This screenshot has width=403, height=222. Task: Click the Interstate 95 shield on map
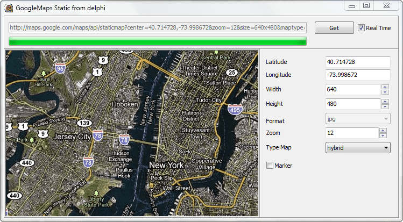[60, 68]
